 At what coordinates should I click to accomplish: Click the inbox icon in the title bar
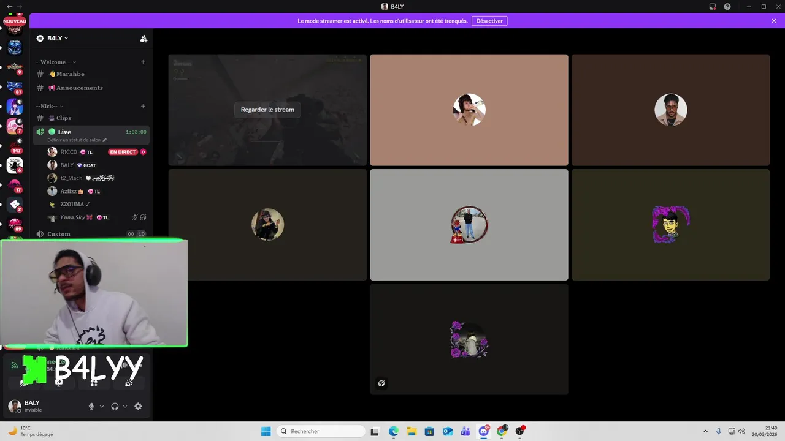click(713, 6)
